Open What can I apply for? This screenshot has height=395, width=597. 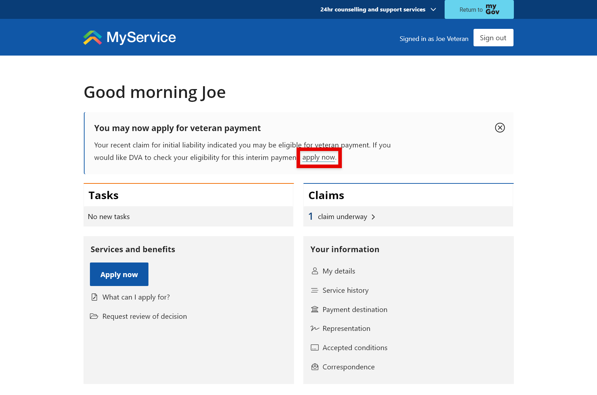[136, 297]
